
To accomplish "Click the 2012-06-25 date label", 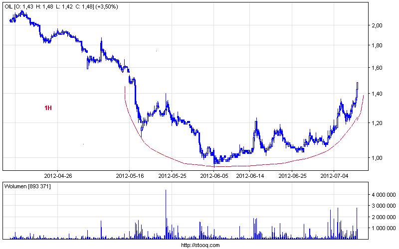I will [x=293, y=176].
